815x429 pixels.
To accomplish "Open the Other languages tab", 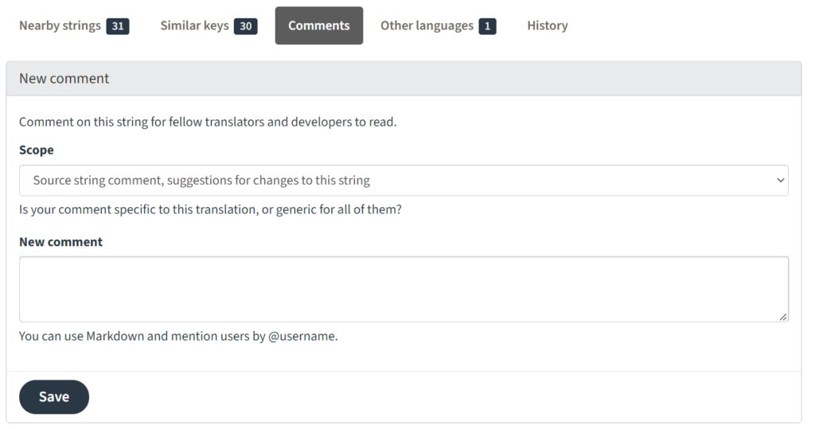I will pyautogui.click(x=439, y=25).
